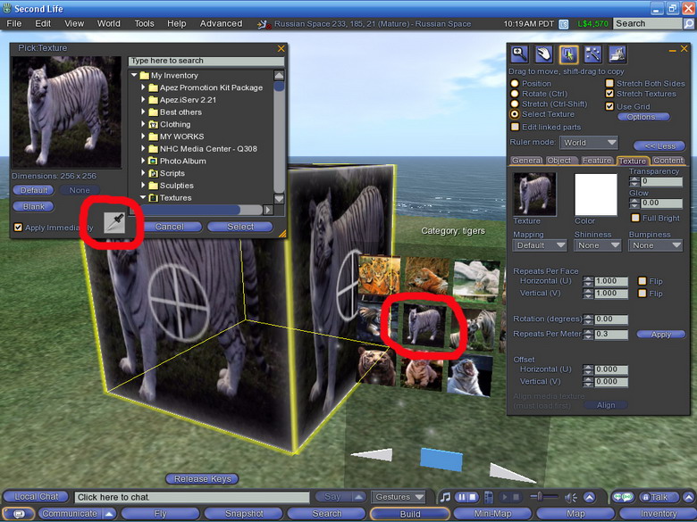
Task: Click the Cancel button in texture picker
Action: 170,227
